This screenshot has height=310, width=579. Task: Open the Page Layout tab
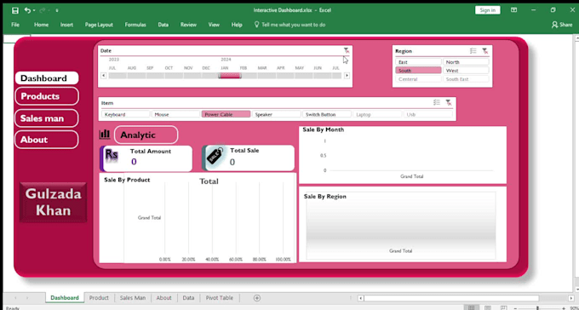[99, 25]
